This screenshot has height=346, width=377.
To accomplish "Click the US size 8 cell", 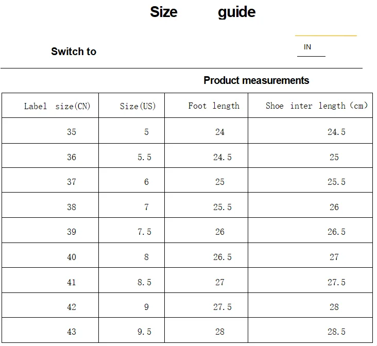I will [x=131, y=255].
